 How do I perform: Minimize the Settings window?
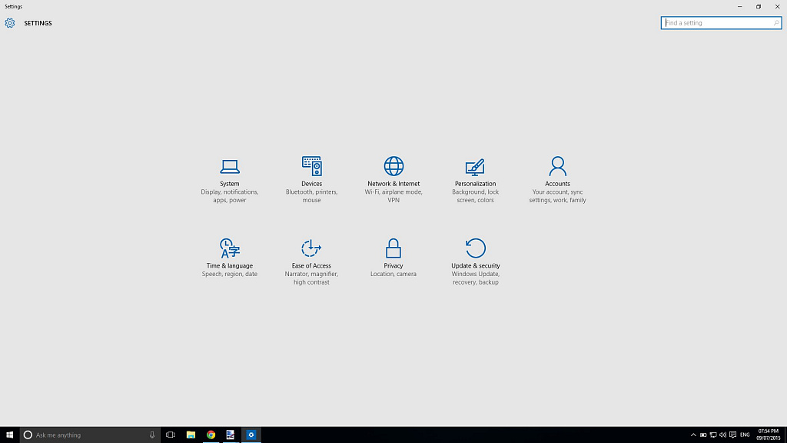740,6
